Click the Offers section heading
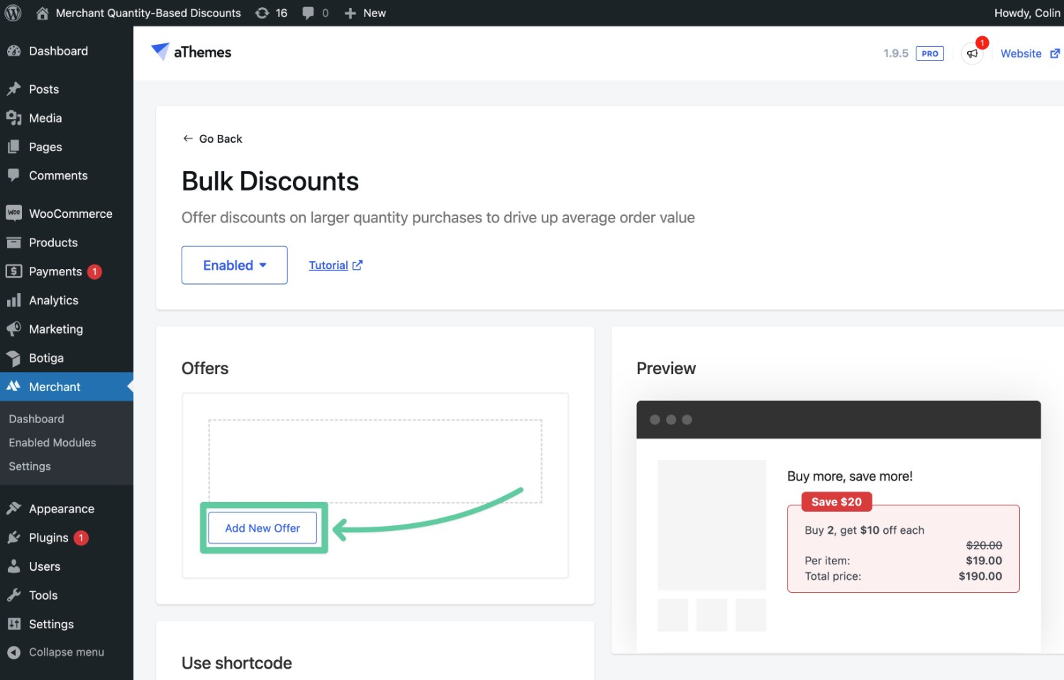This screenshot has width=1064, height=680. click(x=205, y=368)
